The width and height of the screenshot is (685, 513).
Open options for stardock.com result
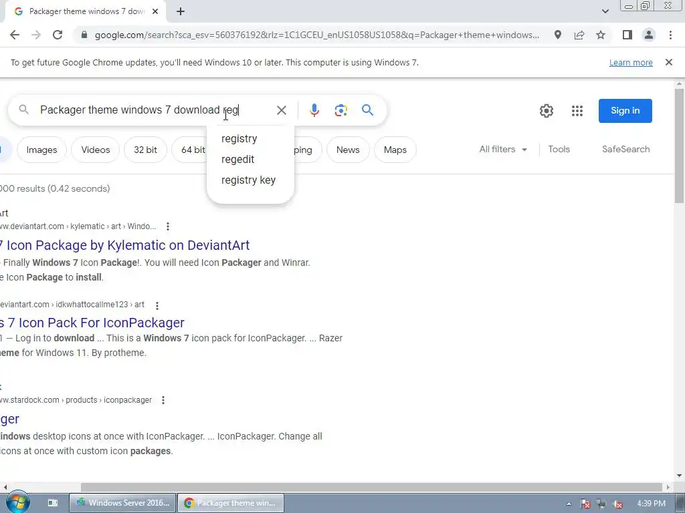[163, 400]
